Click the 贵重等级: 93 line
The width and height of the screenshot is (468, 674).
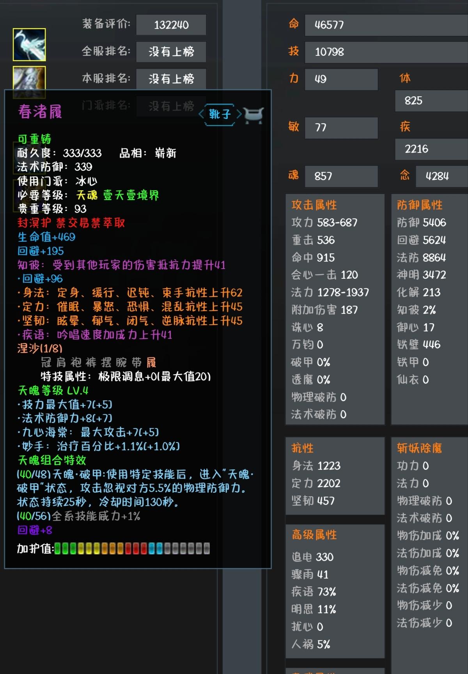(52, 209)
